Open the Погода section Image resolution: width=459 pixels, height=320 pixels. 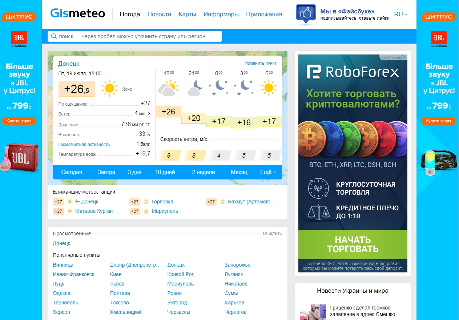tap(130, 14)
